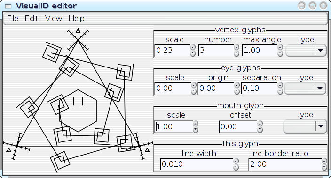Increase mouth-glyph offset with up arrow
Screen dimensions: 331x178
tap(260, 124)
